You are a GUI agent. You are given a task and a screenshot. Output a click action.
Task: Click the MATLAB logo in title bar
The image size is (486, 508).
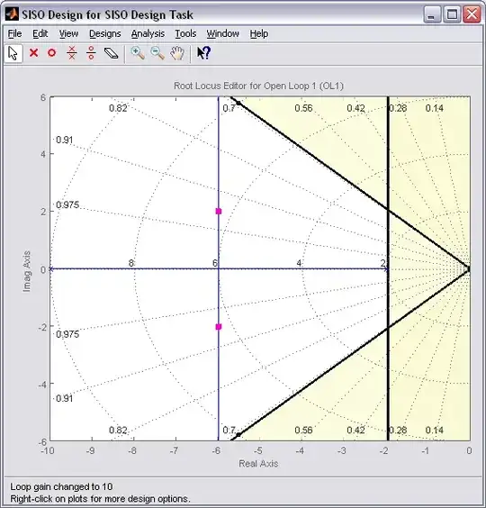(x=12, y=14)
